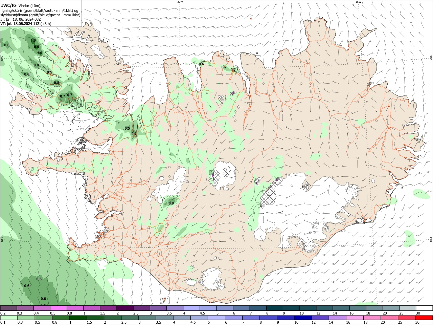Pick the darkest purple swatch between 2 and 2.5
This screenshot has height=325, width=433.
tap(124, 308)
